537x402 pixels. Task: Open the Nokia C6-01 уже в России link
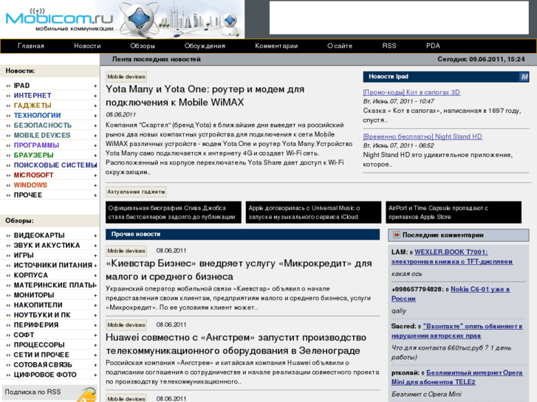[x=451, y=294]
